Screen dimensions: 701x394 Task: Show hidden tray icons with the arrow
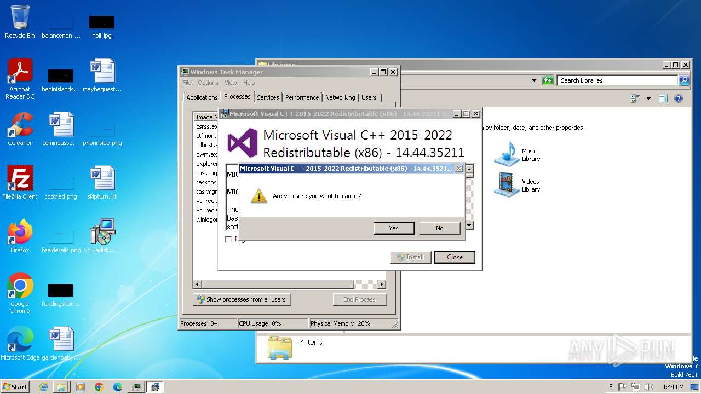tap(611, 386)
